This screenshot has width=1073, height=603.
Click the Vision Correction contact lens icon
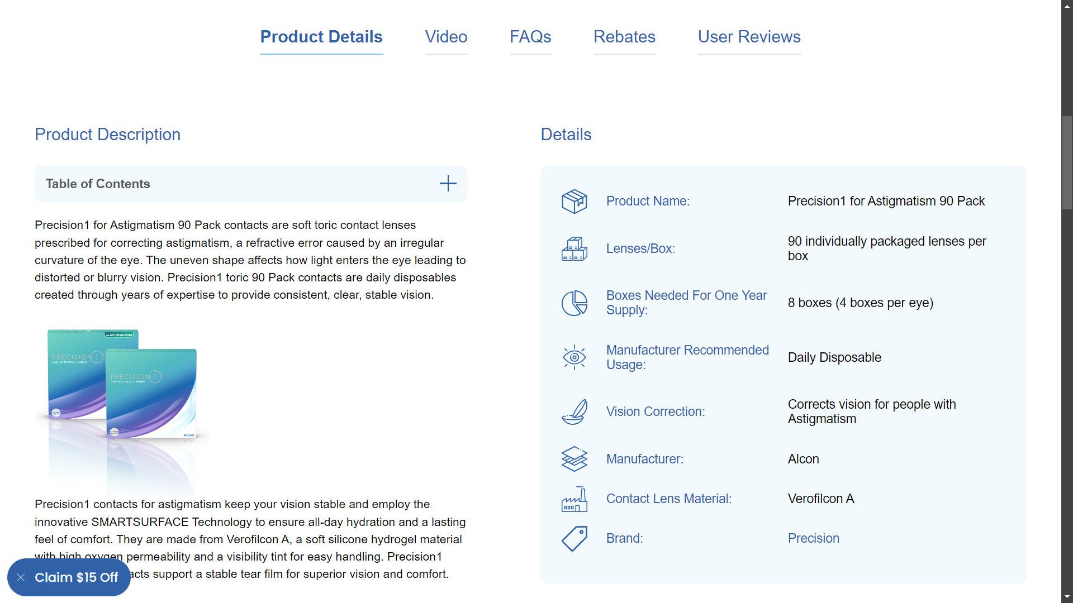[x=574, y=412]
